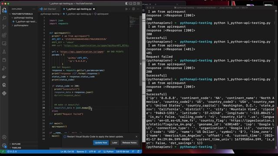This screenshot has width=278, height=156.
Task: Click the Update Now button
Action: coord(101,143)
